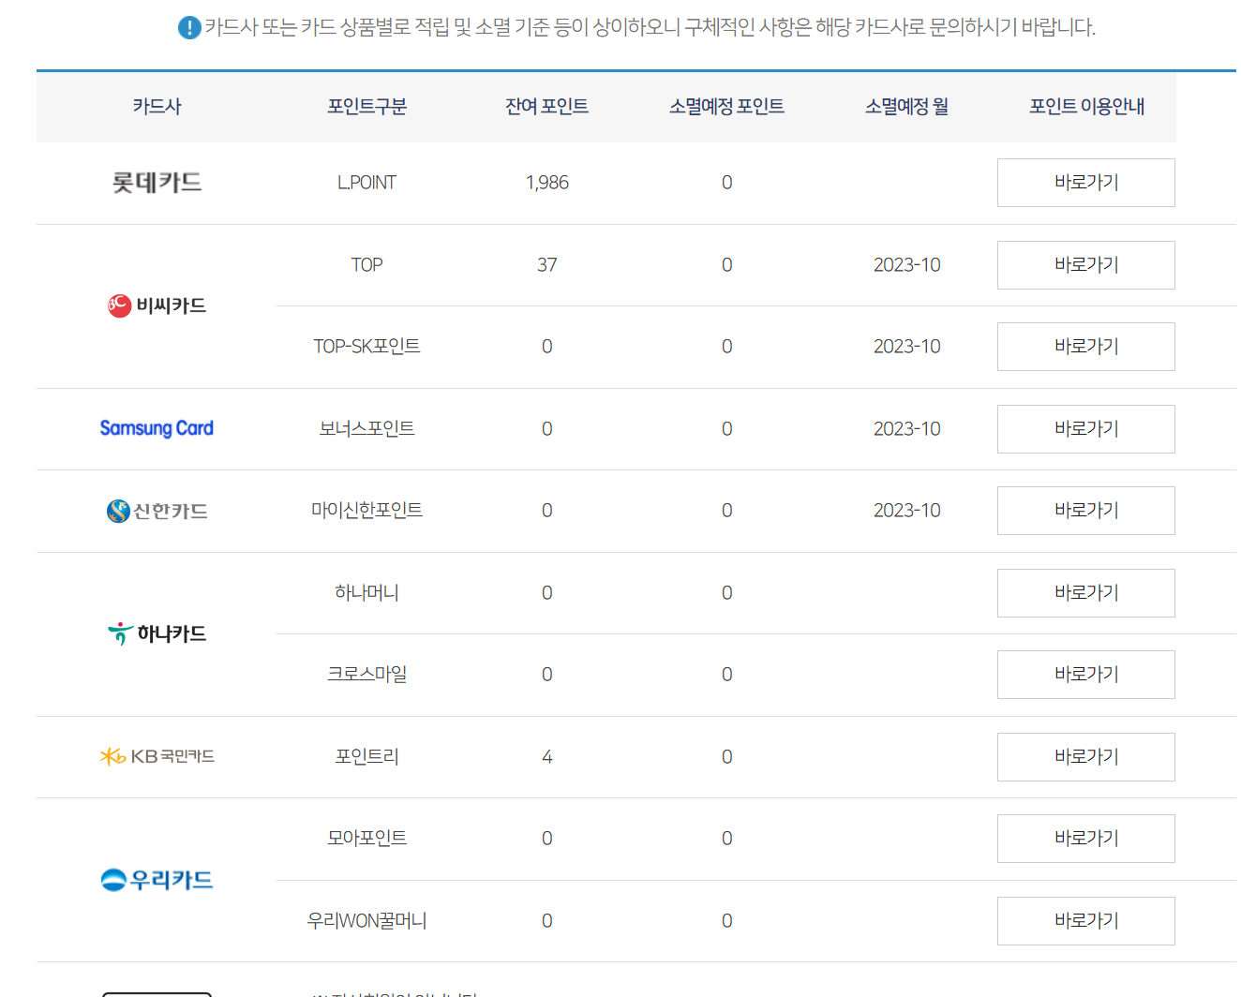1241x997 pixels.
Task: Open 바로가기 for 우리WON꿀머니
Action: pos(1085,920)
